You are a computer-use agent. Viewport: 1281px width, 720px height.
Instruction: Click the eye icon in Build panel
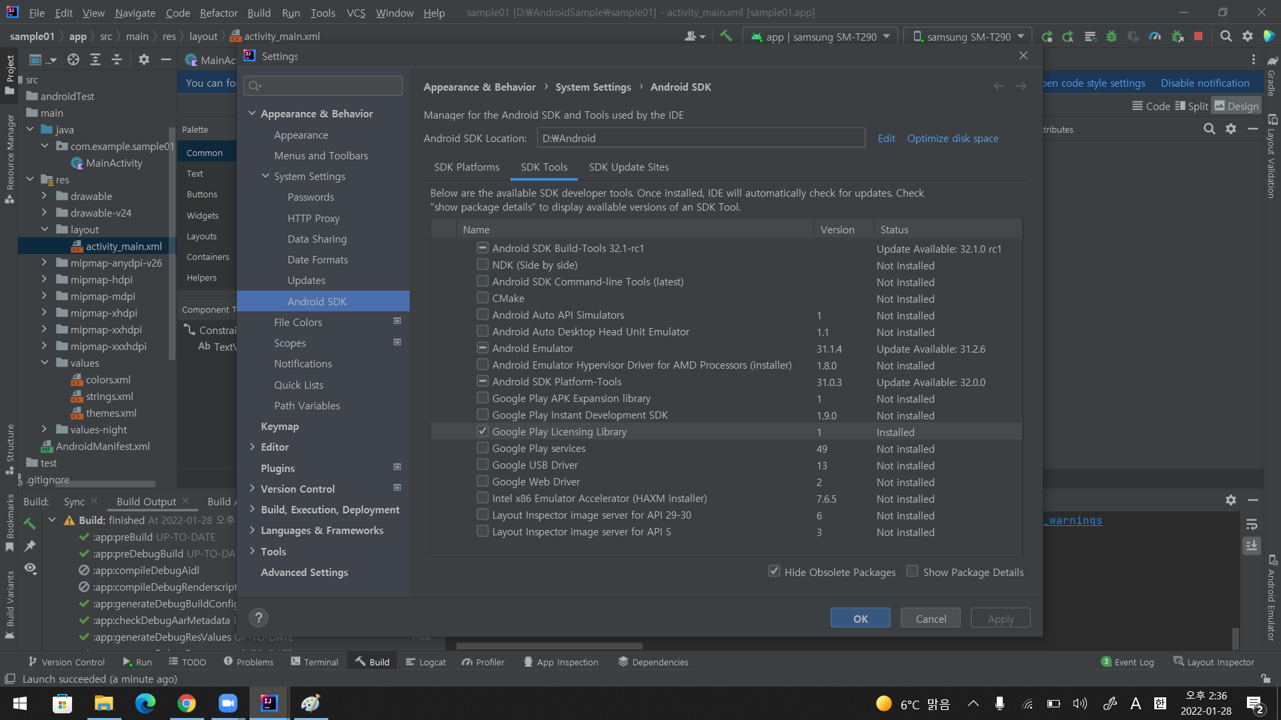pos(30,568)
